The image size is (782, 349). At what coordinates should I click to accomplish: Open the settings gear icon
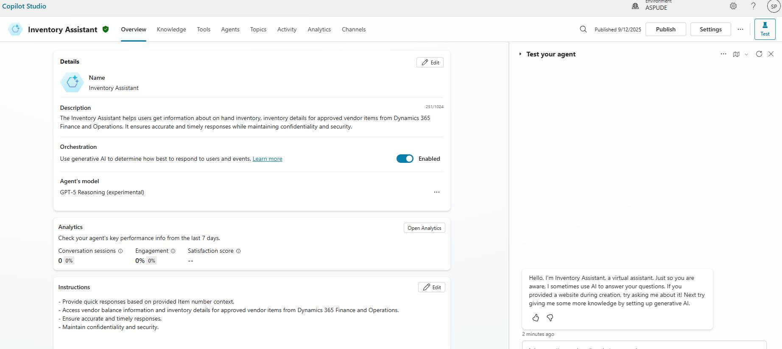click(733, 6)
